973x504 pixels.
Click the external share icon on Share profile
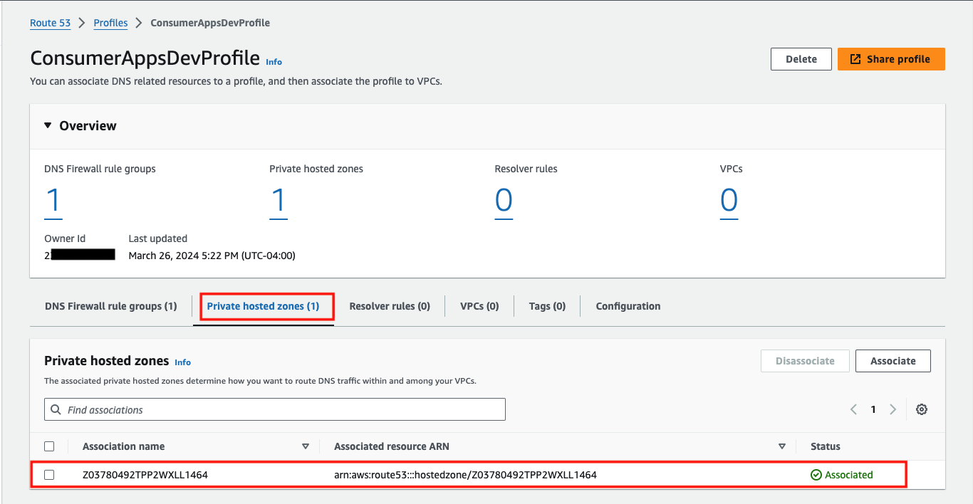(x=855, y=59)
